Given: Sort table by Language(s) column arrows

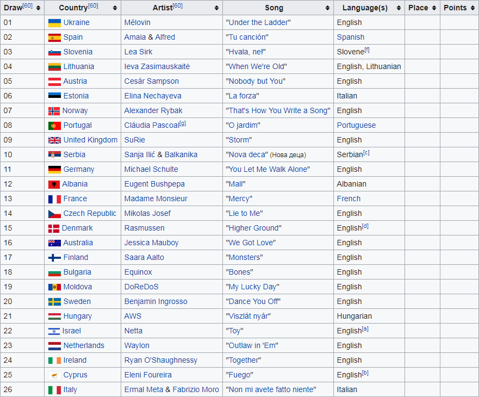Looking at the screenshot, I should 399,8.
